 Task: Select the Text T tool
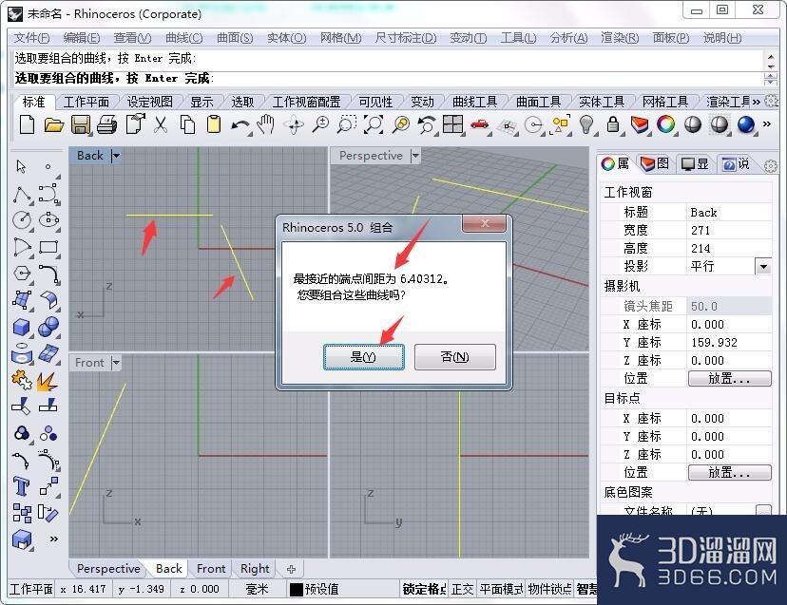tap(21, 486)
